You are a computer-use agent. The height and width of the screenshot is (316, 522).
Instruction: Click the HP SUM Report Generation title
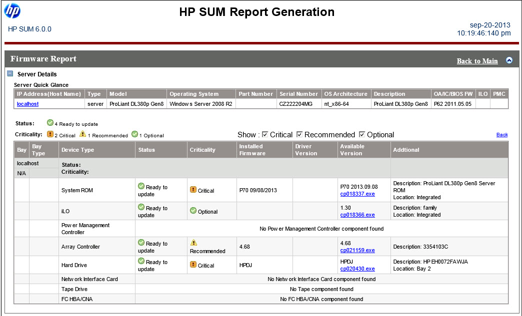pos(256,12)
